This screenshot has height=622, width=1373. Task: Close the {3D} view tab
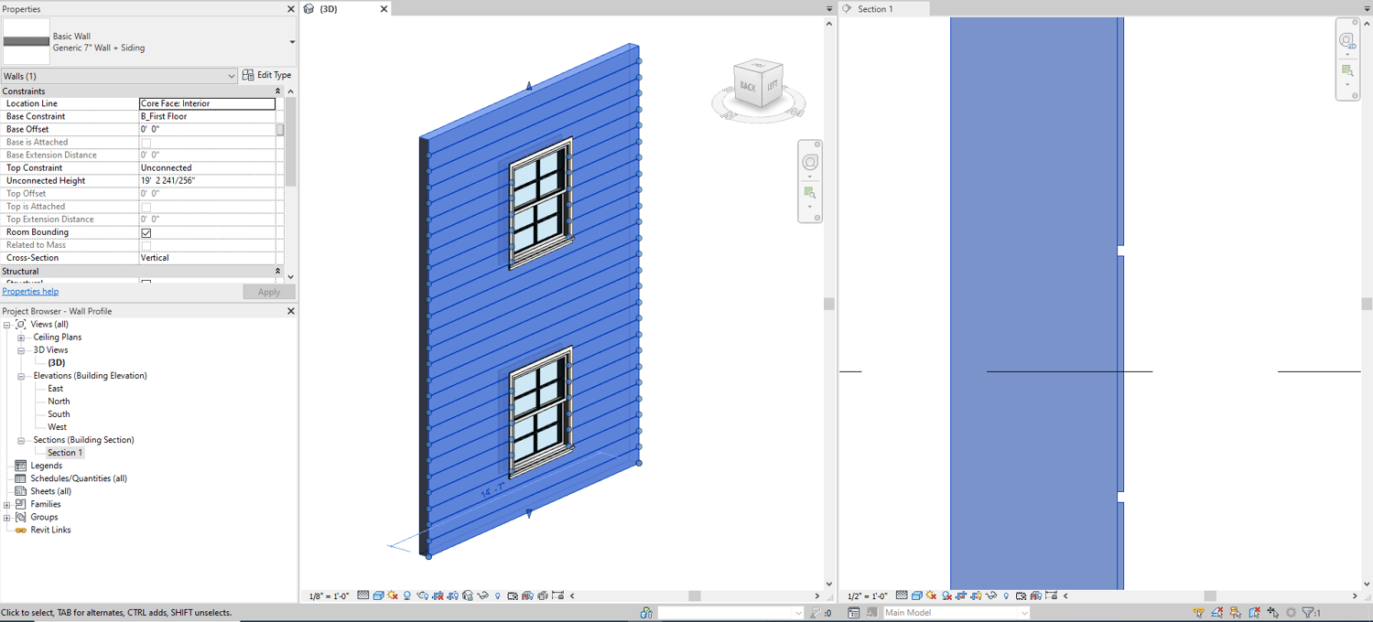click(384, 9)
